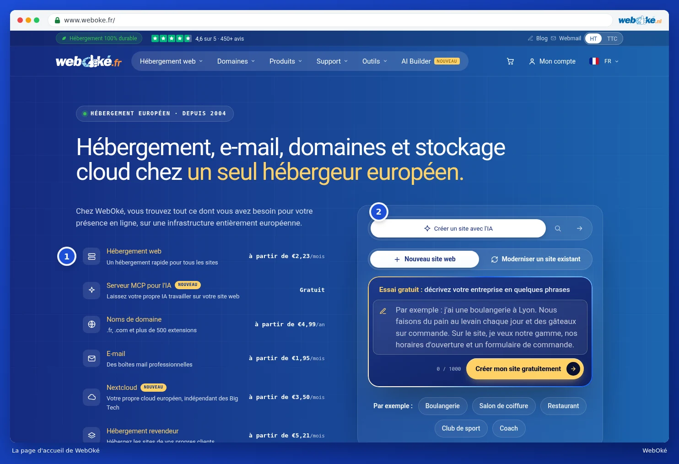Image resolution: width=679 pixels, height=464 pixels.
Task: Select Moderniser un site existant option
Action: (536, 259)
